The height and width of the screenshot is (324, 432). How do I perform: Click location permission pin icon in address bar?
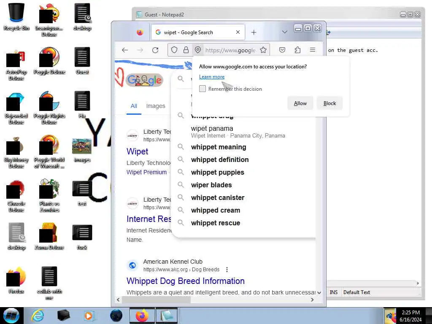(x=198, y=50)
